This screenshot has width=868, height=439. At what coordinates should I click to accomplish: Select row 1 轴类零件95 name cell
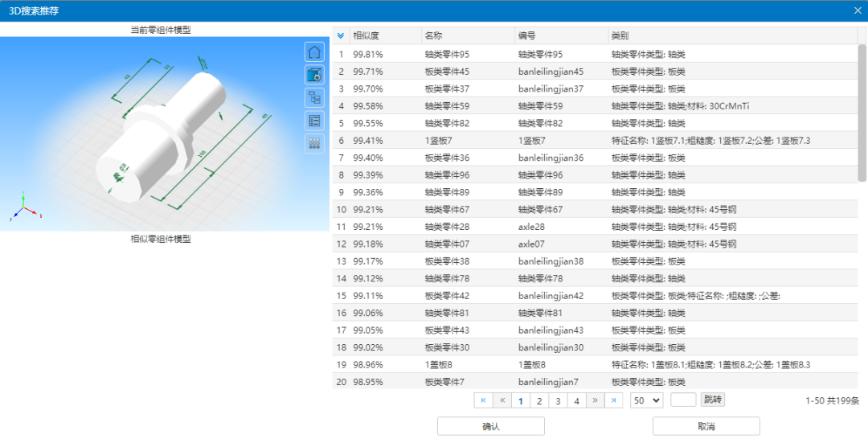tap(468, 54)
